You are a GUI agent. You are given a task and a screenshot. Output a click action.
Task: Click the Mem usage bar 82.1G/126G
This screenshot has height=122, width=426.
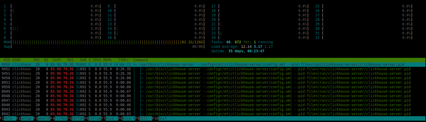tap(104, 42)
